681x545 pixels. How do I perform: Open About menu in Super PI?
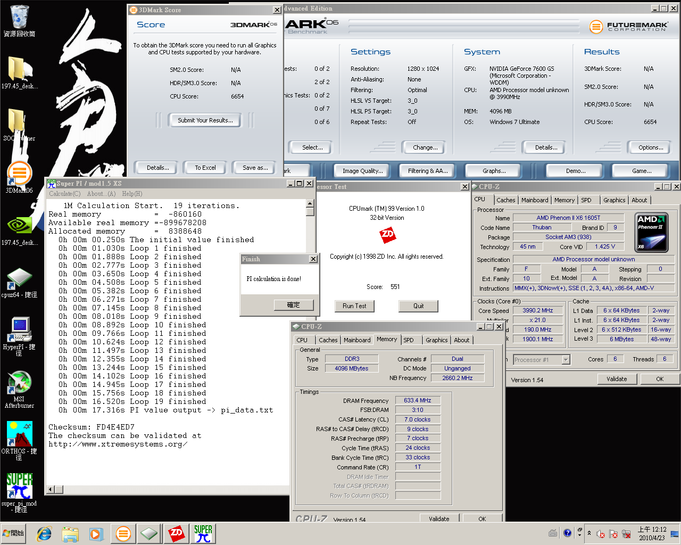(101, 194)
